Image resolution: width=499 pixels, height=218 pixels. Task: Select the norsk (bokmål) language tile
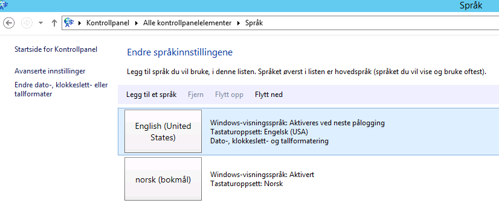[163, 179]
